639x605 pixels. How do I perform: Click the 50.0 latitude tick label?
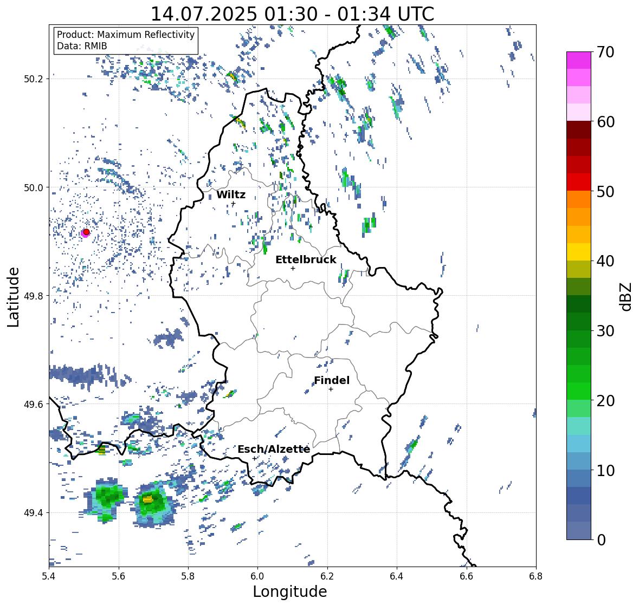pyautogui.click(x=34, y=188)
